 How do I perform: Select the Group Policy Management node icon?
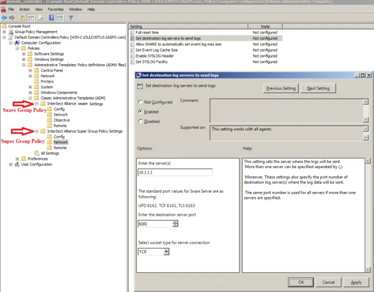pos(11,32)
